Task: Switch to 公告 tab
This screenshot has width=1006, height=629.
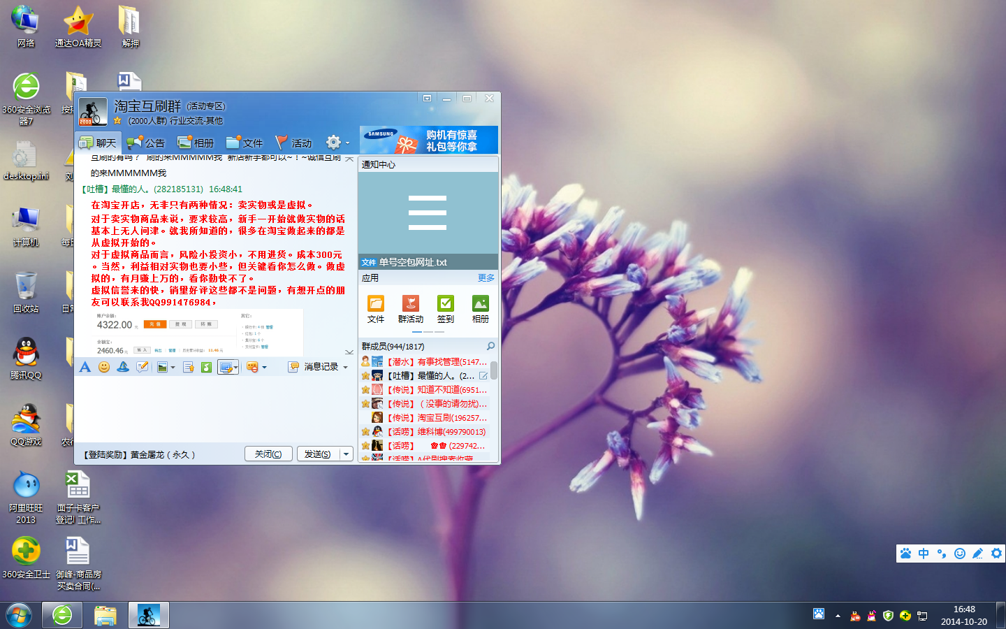Action: pyautogui.click(x=145, y=143)
